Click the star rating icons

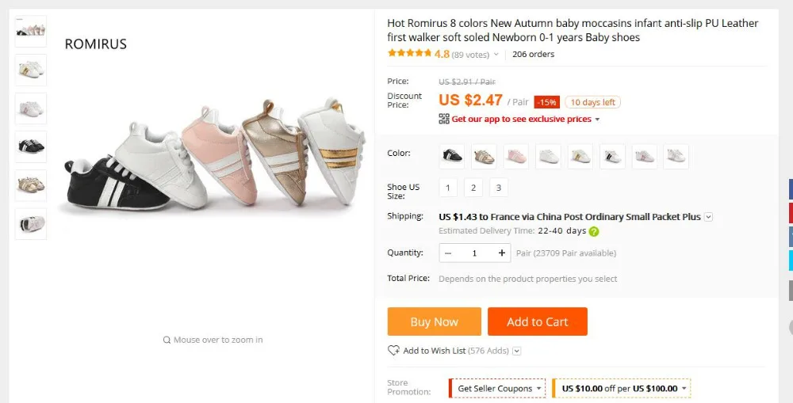[409, 54]
